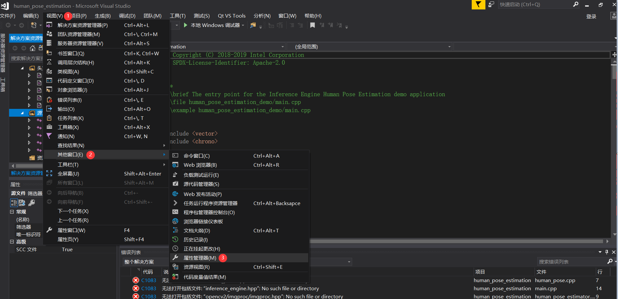Click the feedback flag icon in title bar
618x299 pixels.
(x=478, y=5)
